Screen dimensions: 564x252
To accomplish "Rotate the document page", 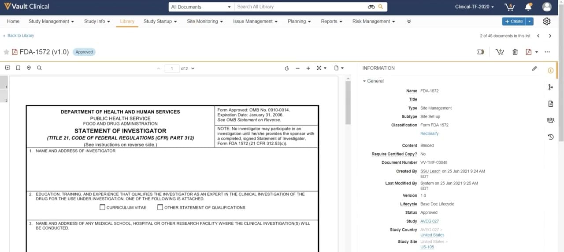I will point(287,68).
